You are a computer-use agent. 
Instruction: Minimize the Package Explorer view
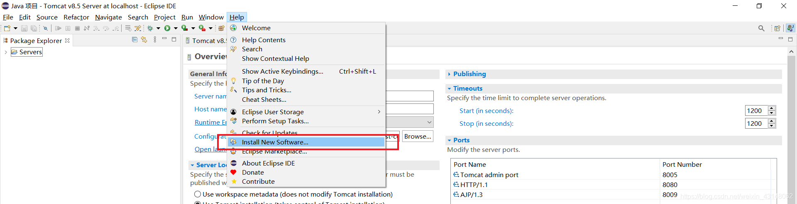point(164,38)
